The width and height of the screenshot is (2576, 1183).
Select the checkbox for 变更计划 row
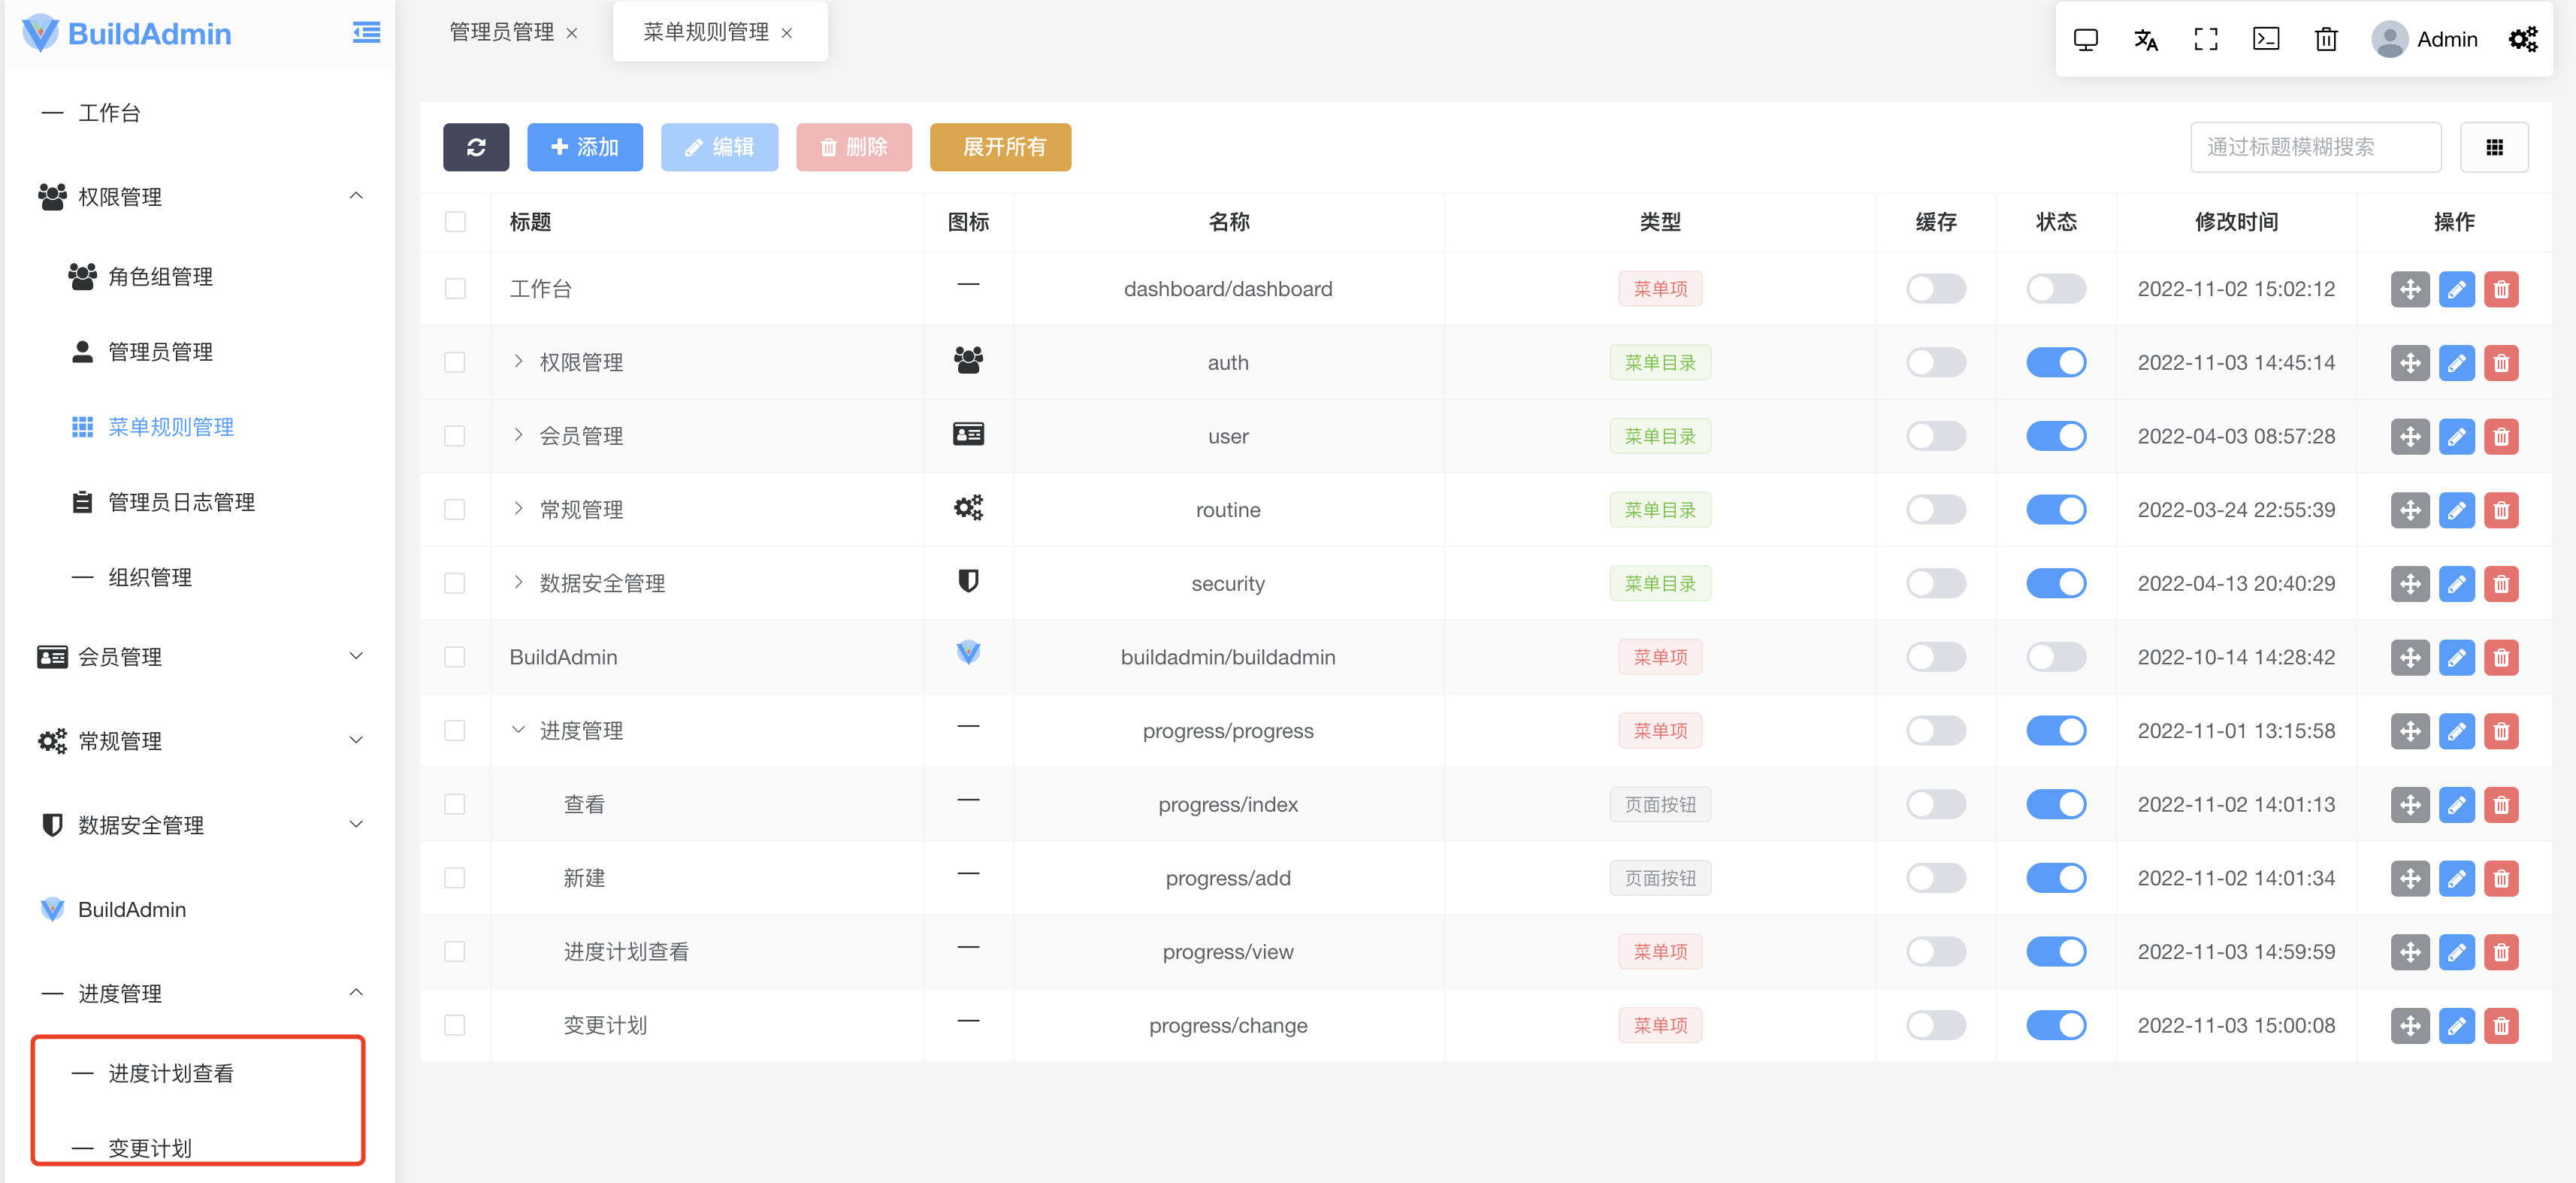click(x=455, y=1025)
